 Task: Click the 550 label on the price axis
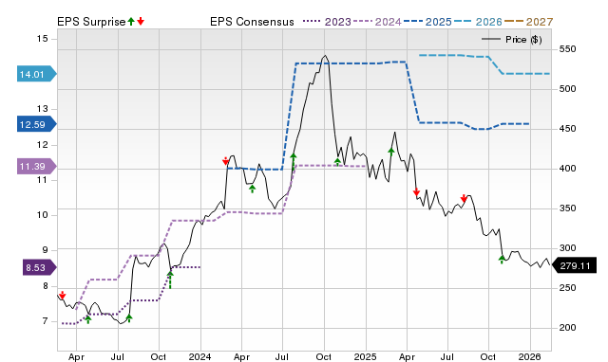pyautogui.click(x=568, y=49)
